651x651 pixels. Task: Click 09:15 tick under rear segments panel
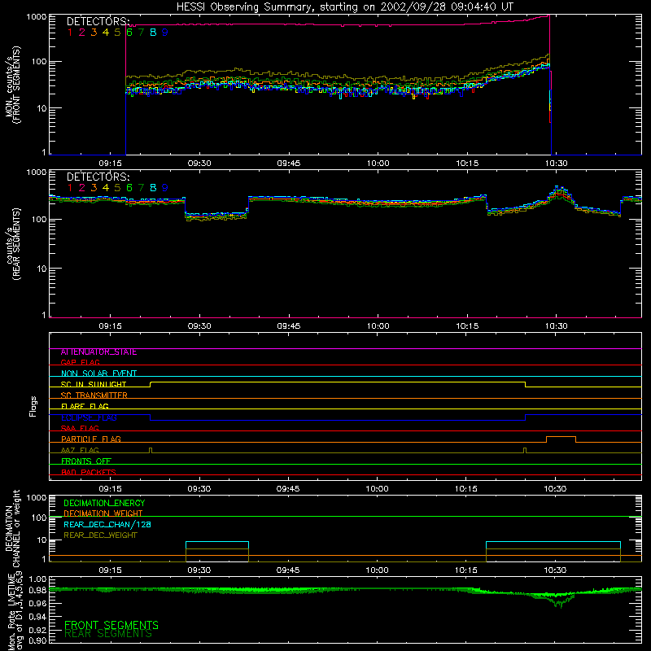coord(111,326)
